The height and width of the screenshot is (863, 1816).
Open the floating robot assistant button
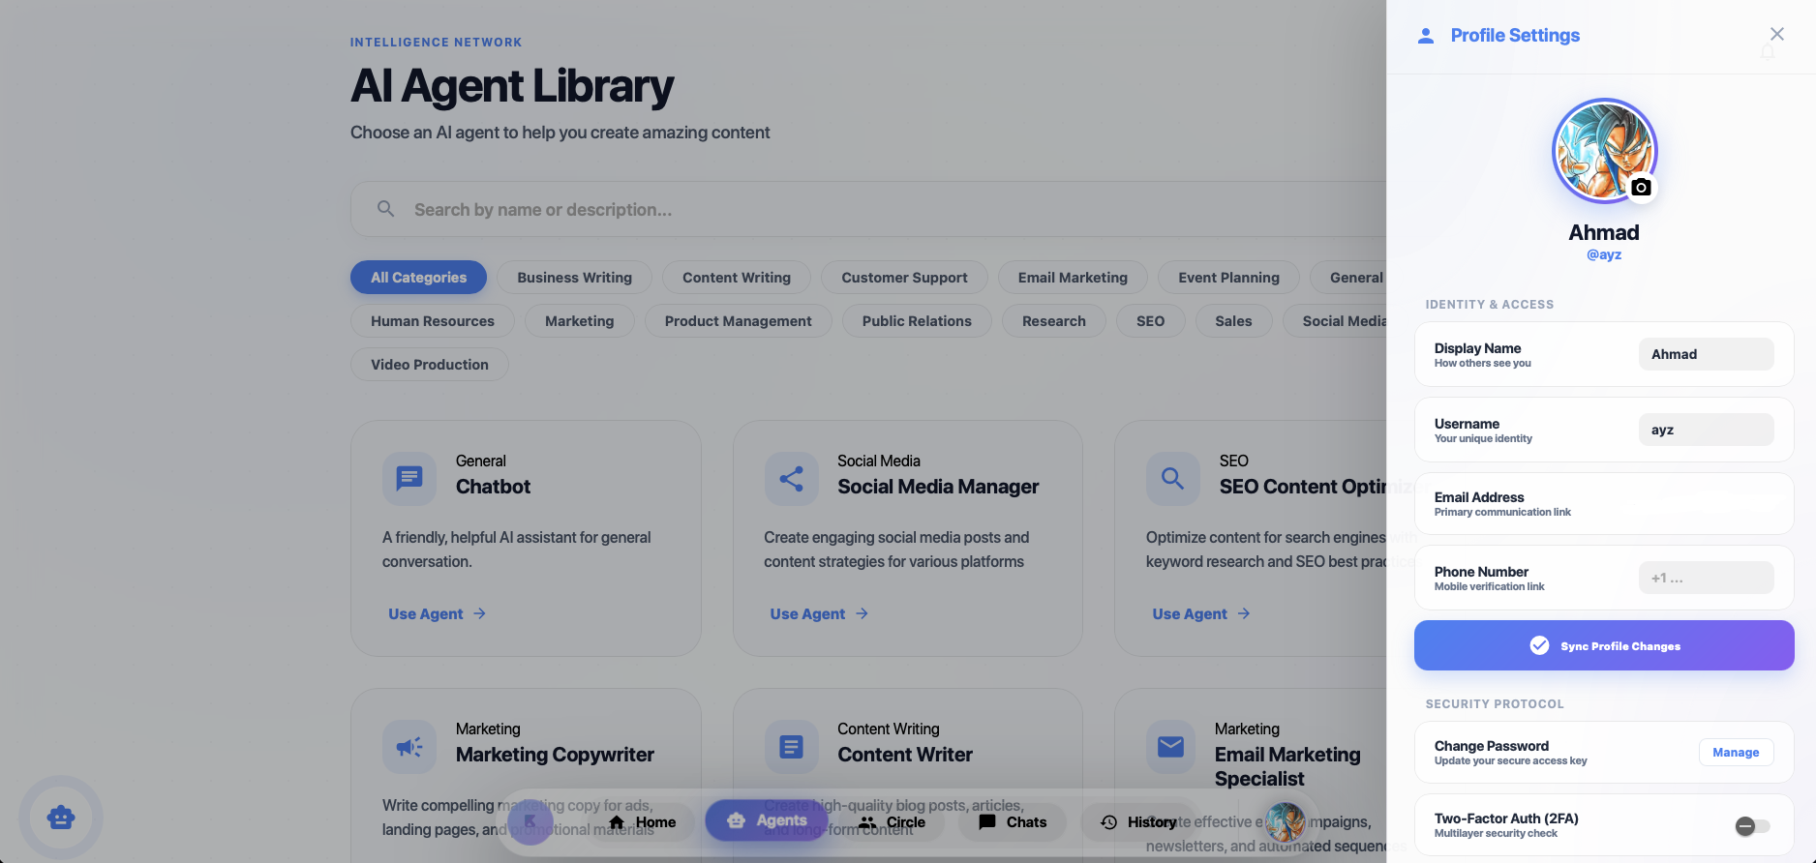(x=61, y=818)
